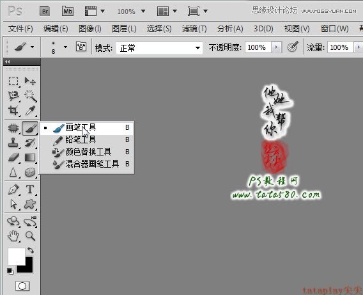This screenshot has height=295, width=363.
Task: Reset default foreground and background colors
Action: click(10, 271)
